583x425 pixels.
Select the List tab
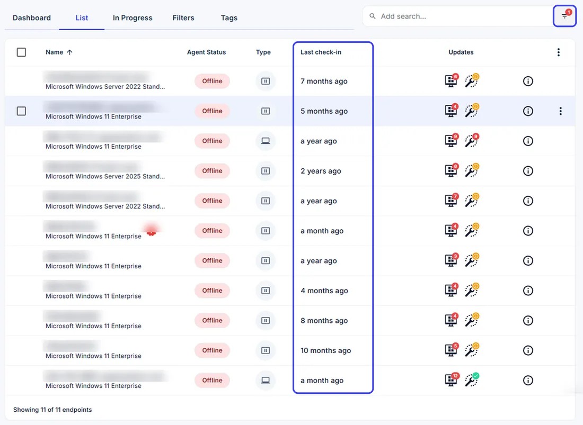click(x=82, y=18)
